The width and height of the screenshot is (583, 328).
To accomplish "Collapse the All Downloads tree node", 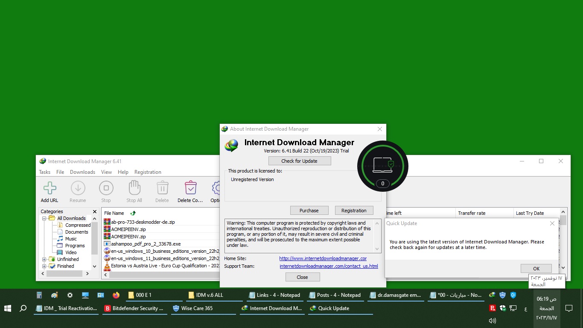I will (44, 218).
